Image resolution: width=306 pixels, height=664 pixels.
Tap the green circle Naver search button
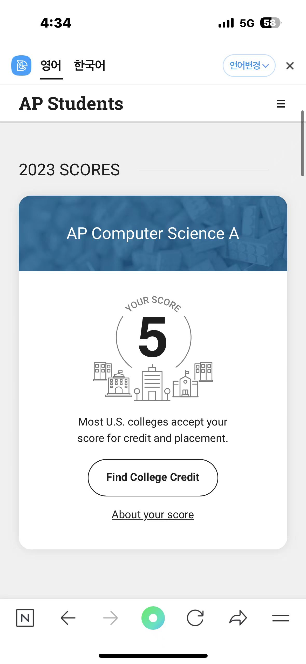(x=153, y=618)
